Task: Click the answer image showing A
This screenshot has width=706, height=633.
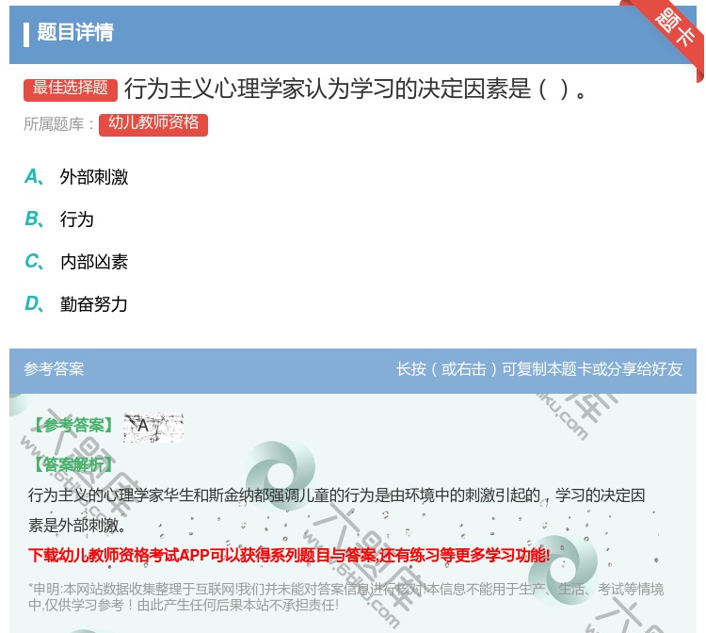Action: (x=153, y=427)
